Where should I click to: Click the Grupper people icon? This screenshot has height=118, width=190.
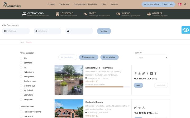pyautogui.click(x=149, y=14)
